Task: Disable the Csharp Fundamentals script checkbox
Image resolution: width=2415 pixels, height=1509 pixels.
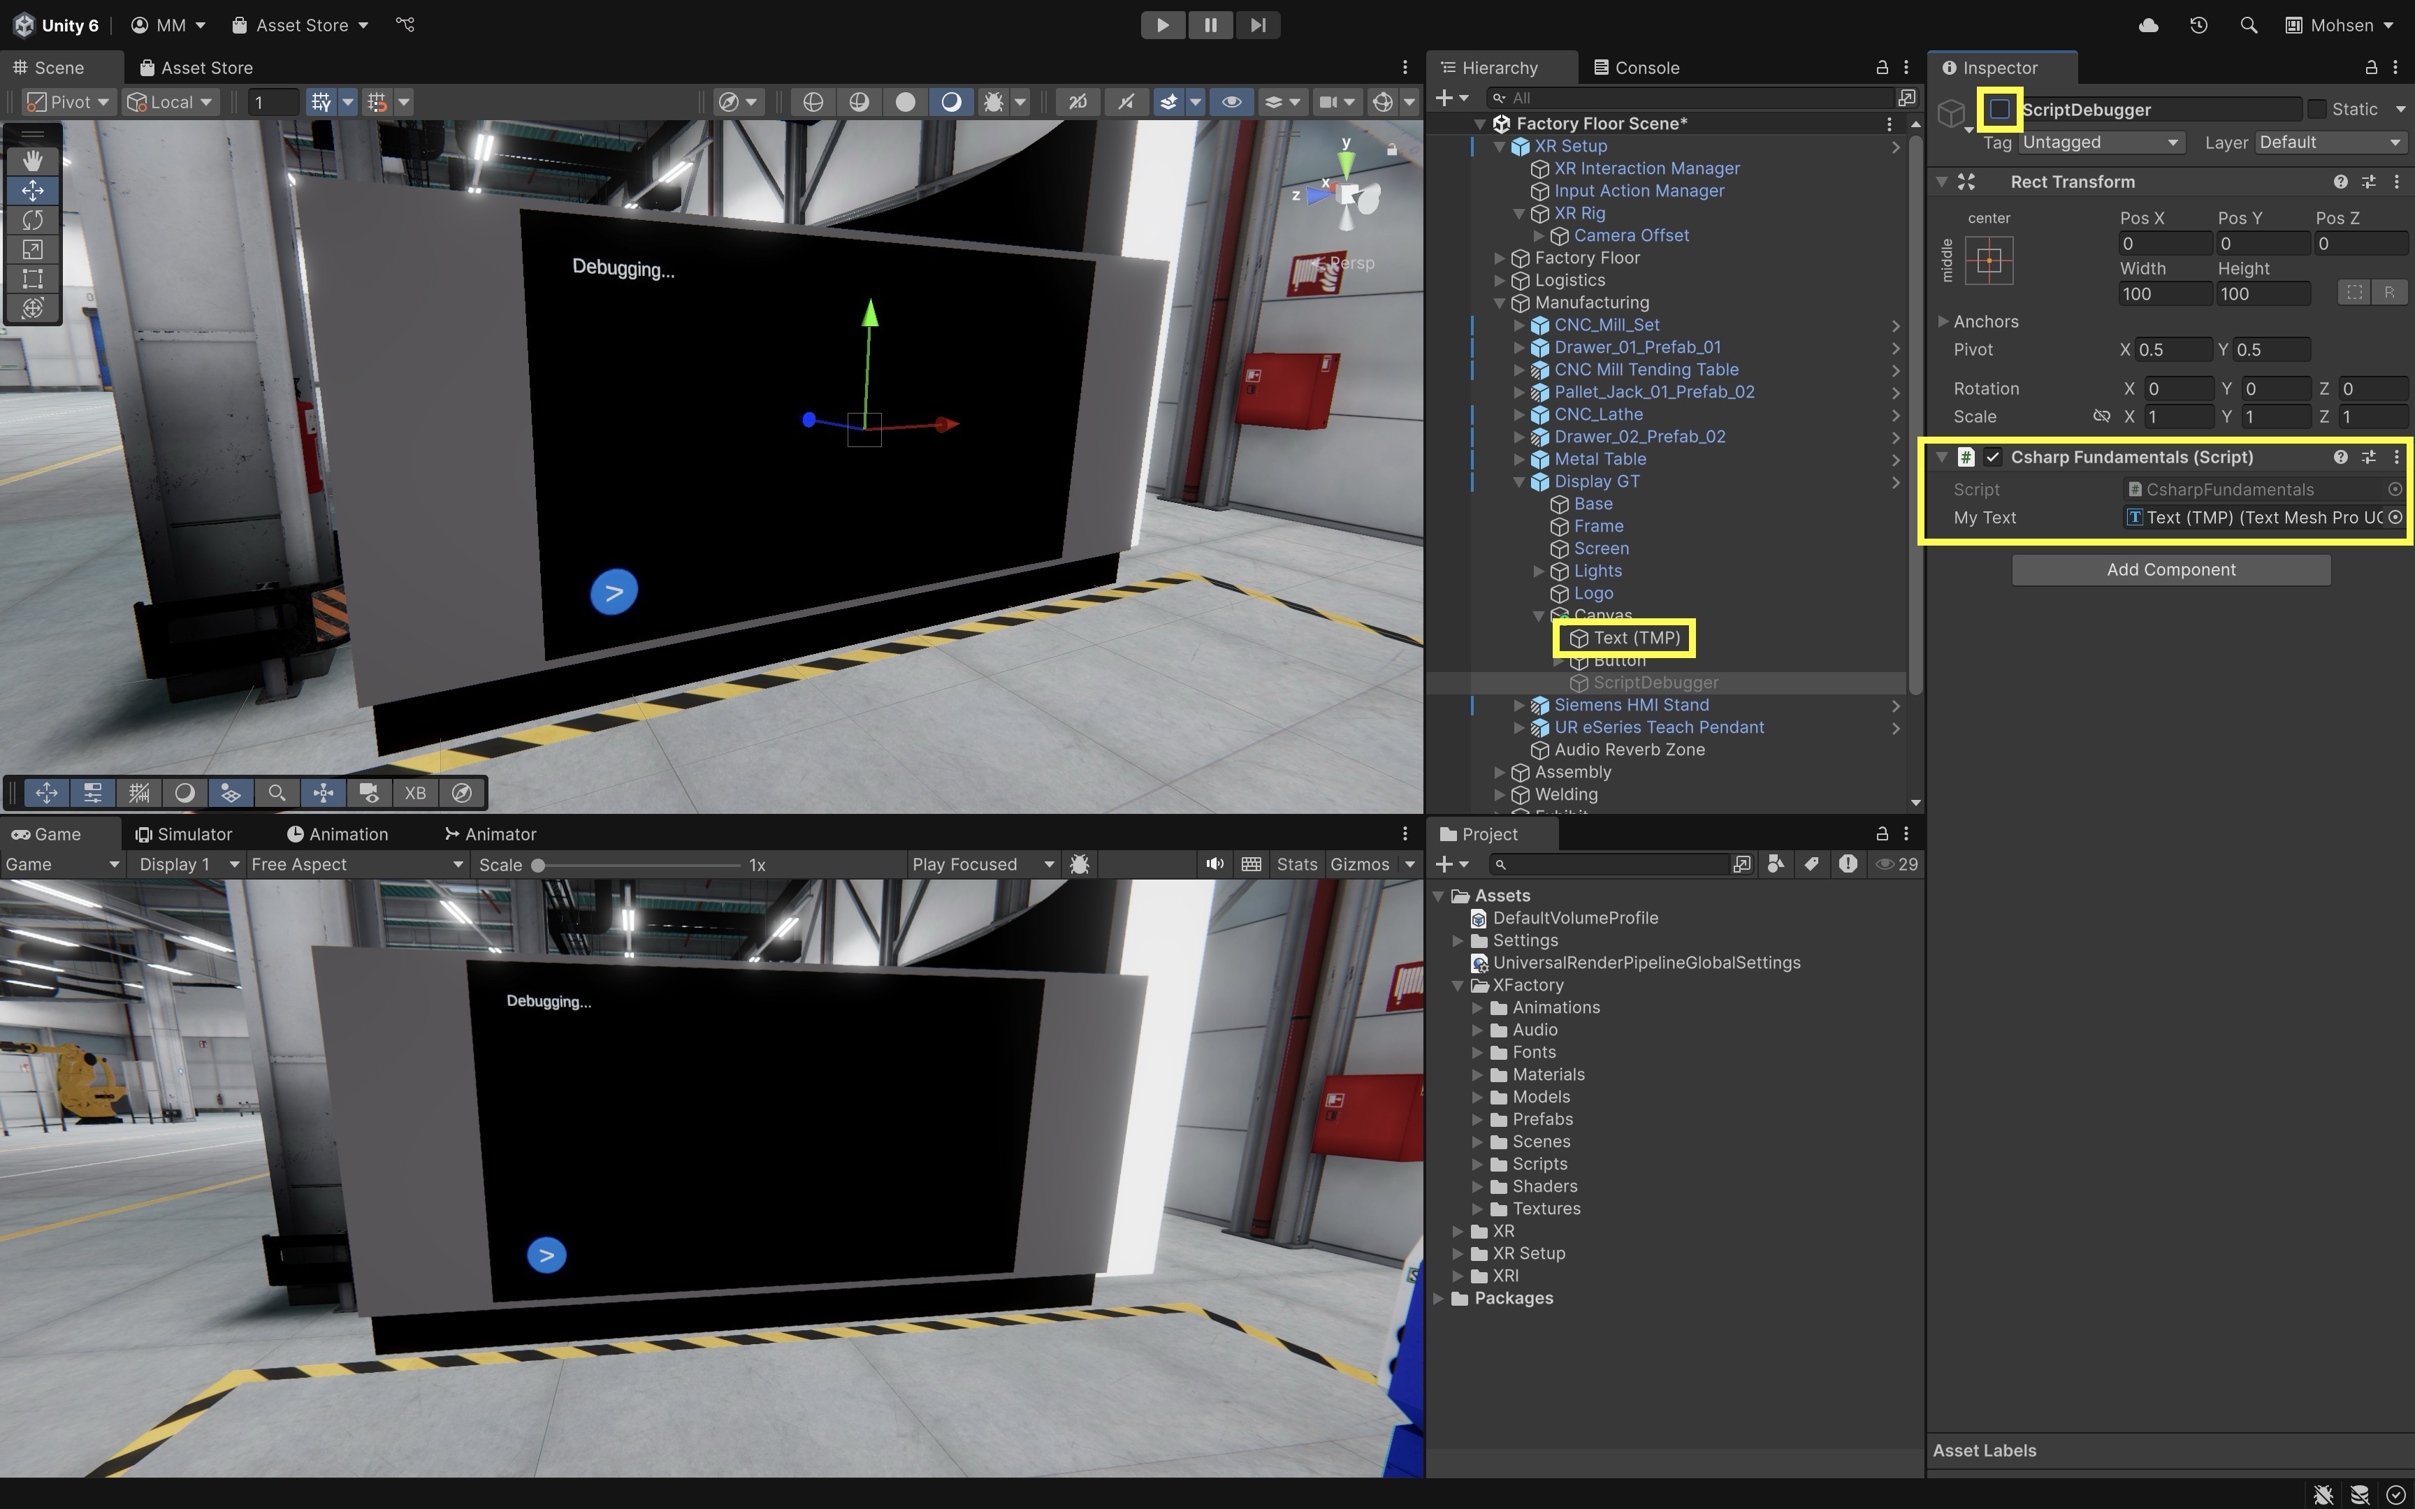Action: pyautogui.click(x=1993, y=457)
